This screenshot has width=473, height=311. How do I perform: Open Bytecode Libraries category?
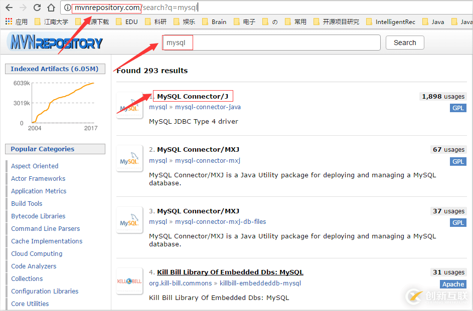click(38, 216)
